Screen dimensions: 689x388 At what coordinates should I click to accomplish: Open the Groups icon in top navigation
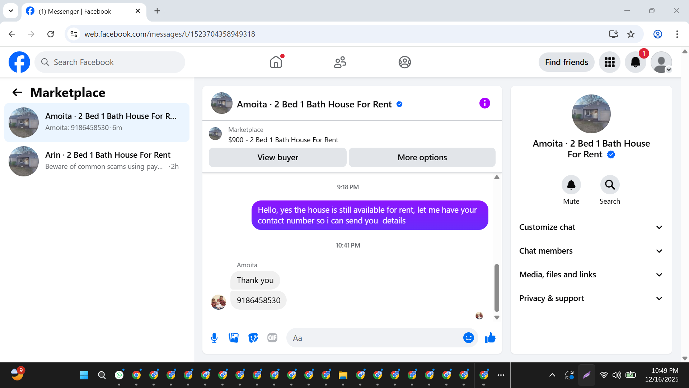404,62
